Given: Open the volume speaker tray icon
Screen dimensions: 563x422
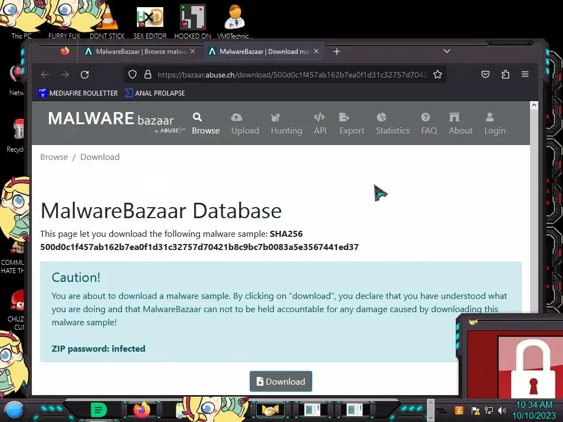Looking at the screenshot, I should [x=502, y=410].
